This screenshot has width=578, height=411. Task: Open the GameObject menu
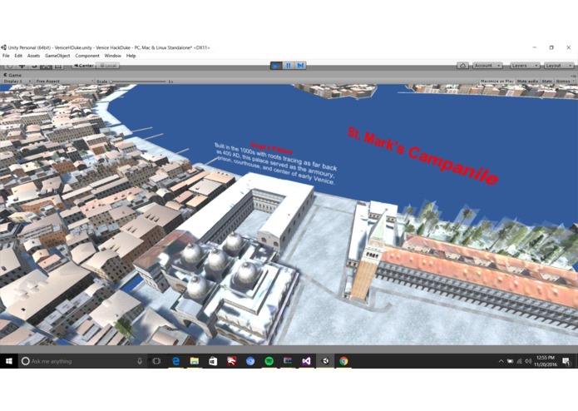57,56
